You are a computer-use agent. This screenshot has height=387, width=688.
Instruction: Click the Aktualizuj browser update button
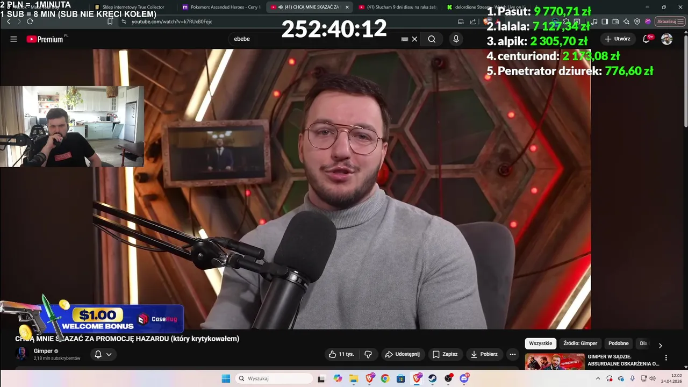(x=666, y=21)
